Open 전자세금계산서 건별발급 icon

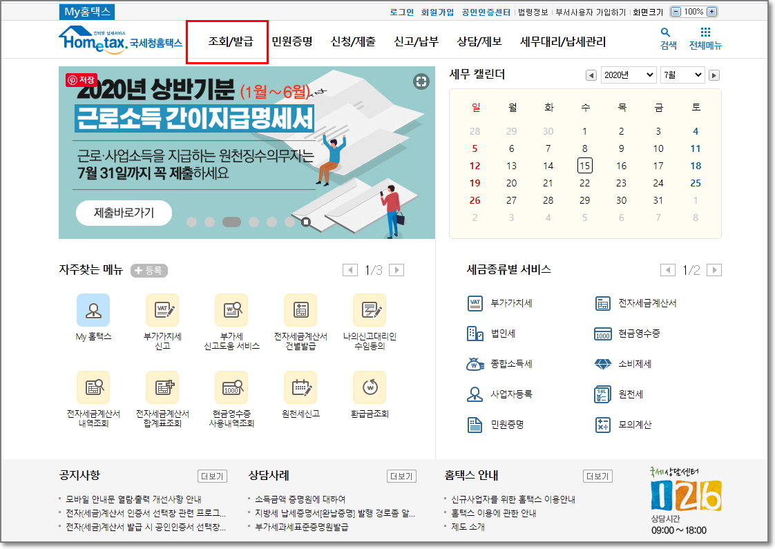[300, 310]
